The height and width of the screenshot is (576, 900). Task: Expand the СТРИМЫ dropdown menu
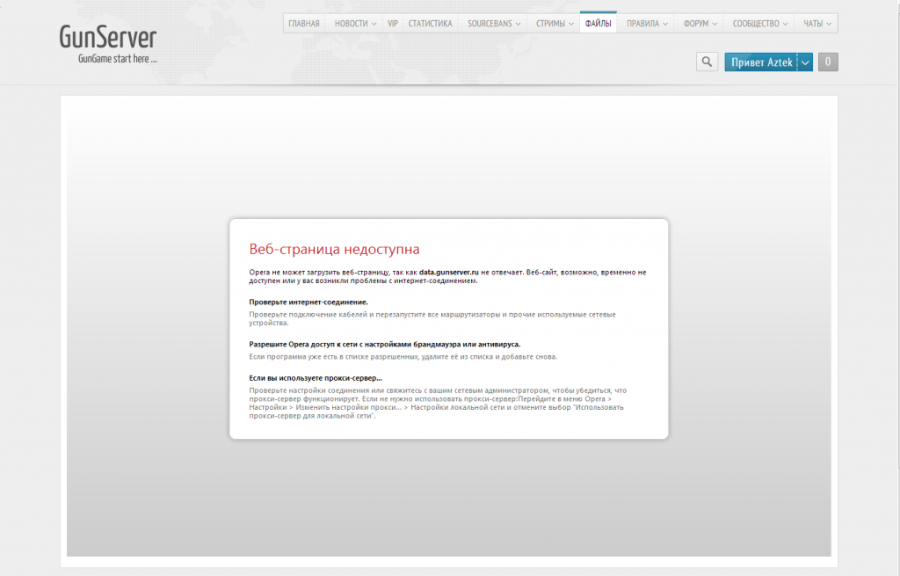555,24
